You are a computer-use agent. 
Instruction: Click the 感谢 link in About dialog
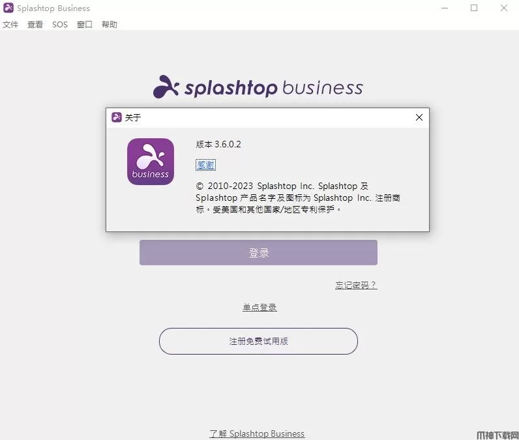click(x=205, y=165)
